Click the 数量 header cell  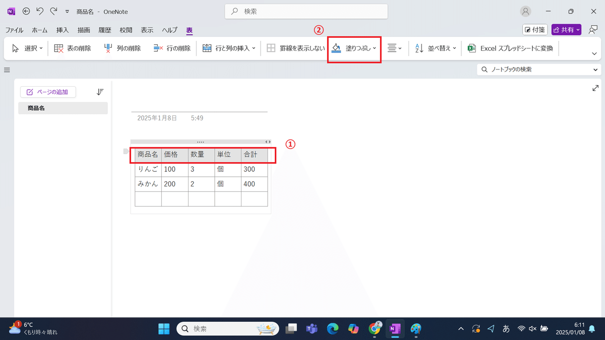click(201, 155)
